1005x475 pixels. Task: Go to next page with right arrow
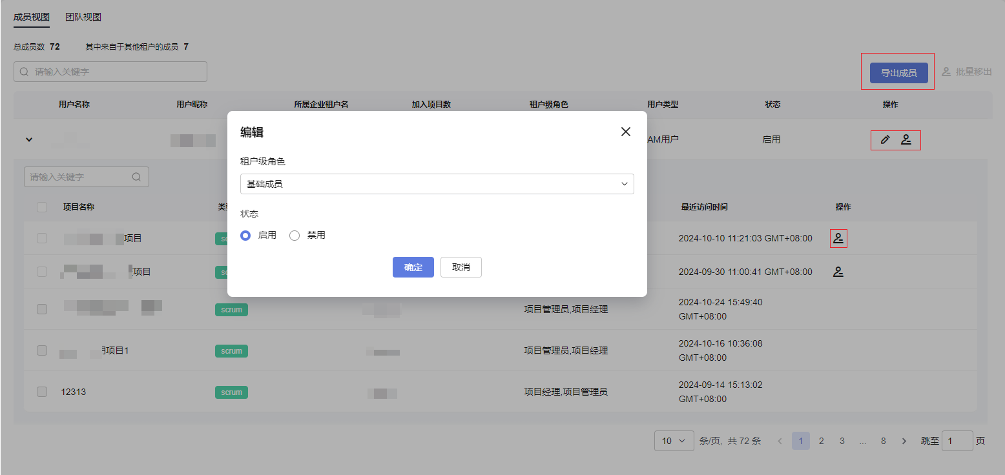coord(904,441)
